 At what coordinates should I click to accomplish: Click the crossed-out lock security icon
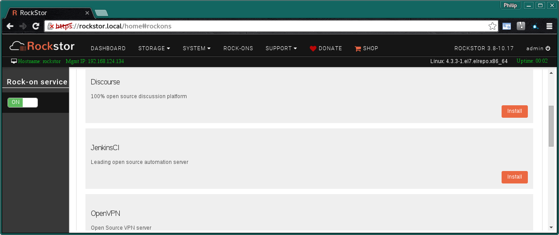[51, 26]
